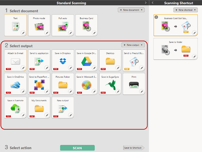This screenshot has width=202, height=152.
Task: Expand the New shortcut dropdown
Action: point(185,10)
